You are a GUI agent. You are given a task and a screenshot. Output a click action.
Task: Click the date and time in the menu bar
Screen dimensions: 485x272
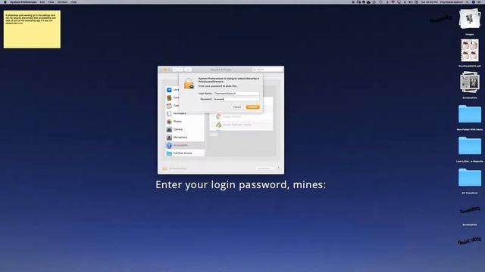tap(429, 2)
